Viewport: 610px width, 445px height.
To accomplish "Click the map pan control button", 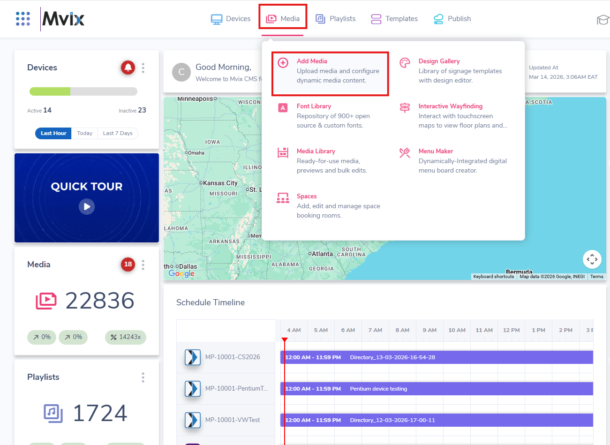I will [592, 259].
